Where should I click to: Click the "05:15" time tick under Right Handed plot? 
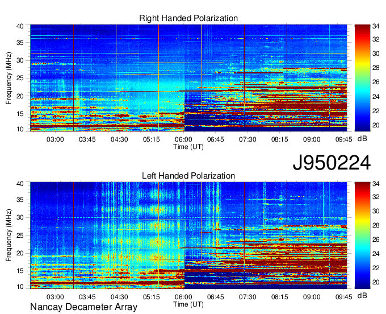[x=152, y=139]
